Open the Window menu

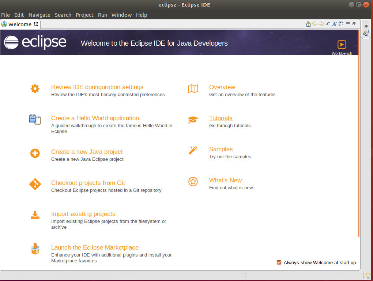121,15
